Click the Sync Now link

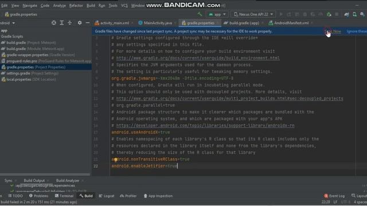click(333, 31)
